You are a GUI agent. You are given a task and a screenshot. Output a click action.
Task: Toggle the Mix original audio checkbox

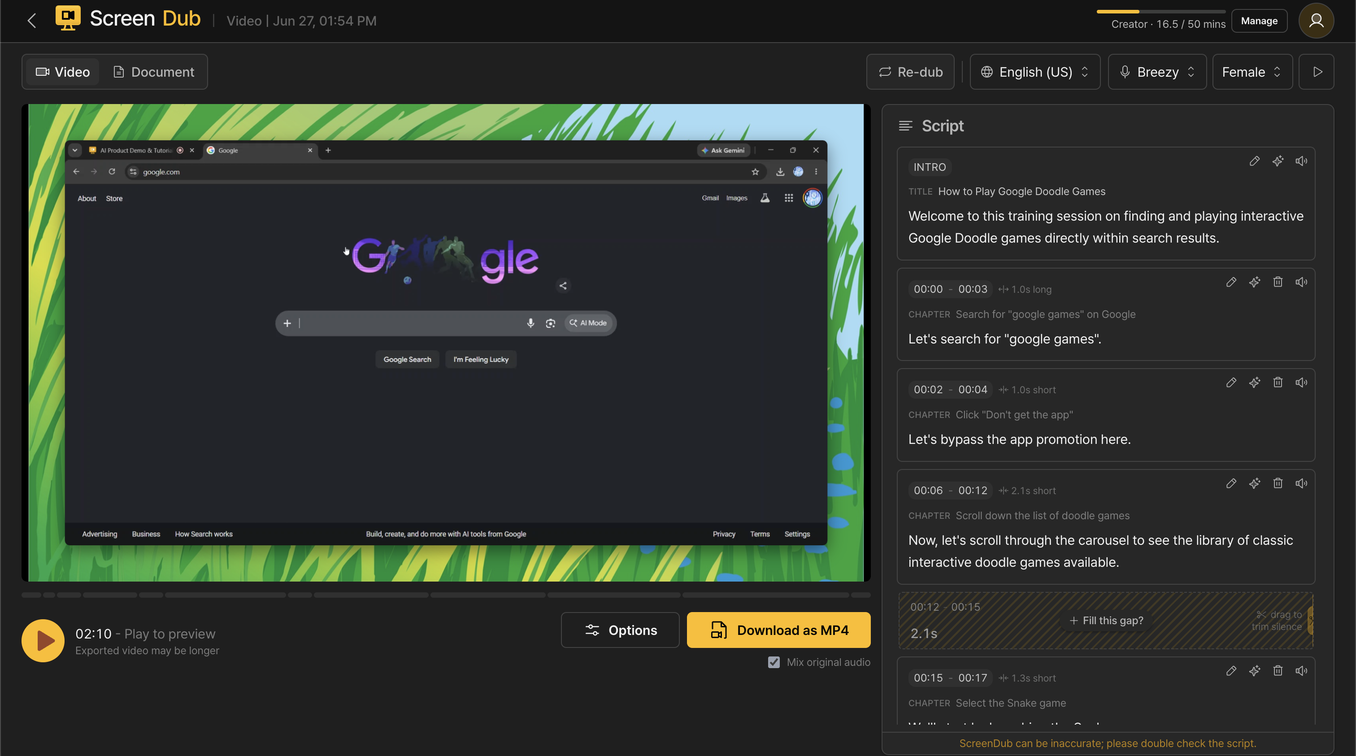click(774, 662)
